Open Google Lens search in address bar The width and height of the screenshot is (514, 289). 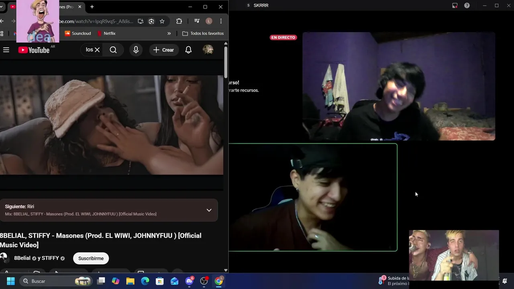151,21
